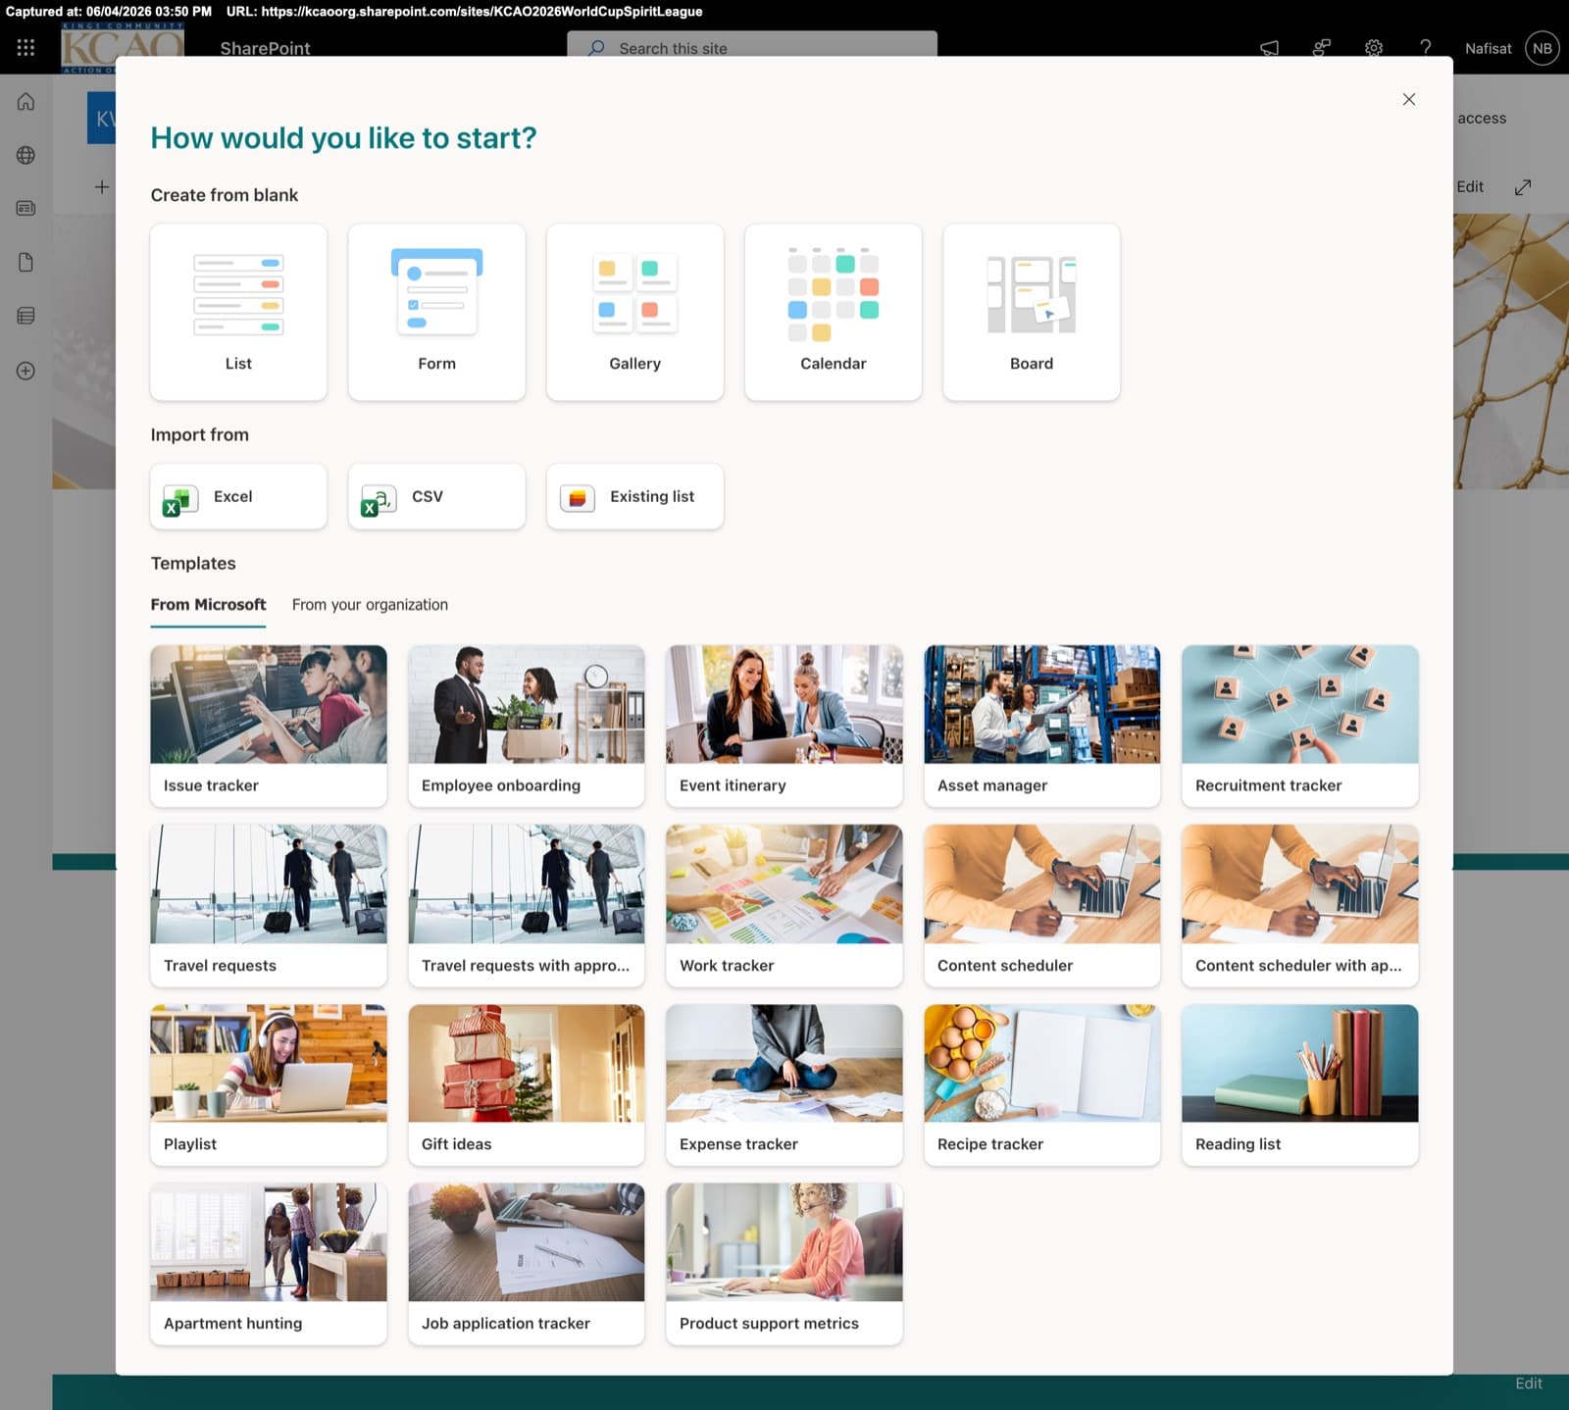Viewport: 1569px width, 1410px height.
Task: Import from Excel
Action: click(x=238, y=496)
